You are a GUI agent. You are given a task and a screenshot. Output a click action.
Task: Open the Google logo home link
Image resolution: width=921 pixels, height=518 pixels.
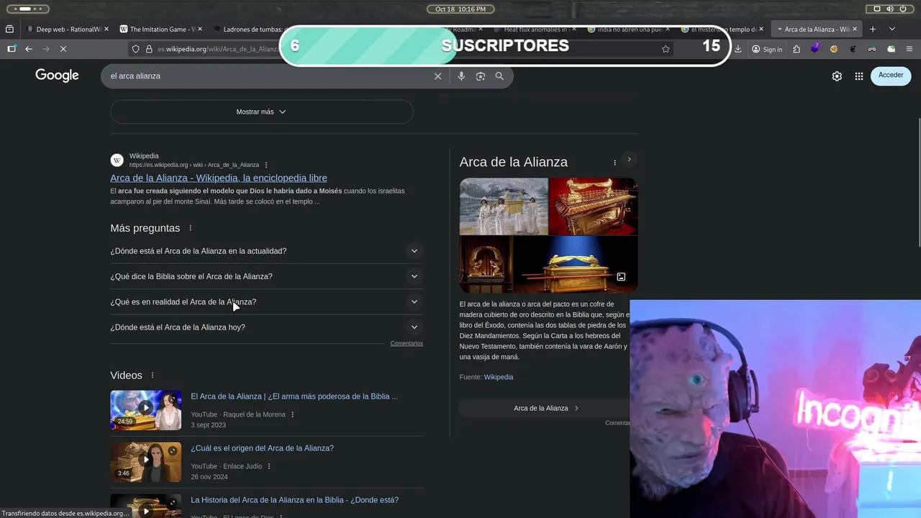tap(57, 76)
